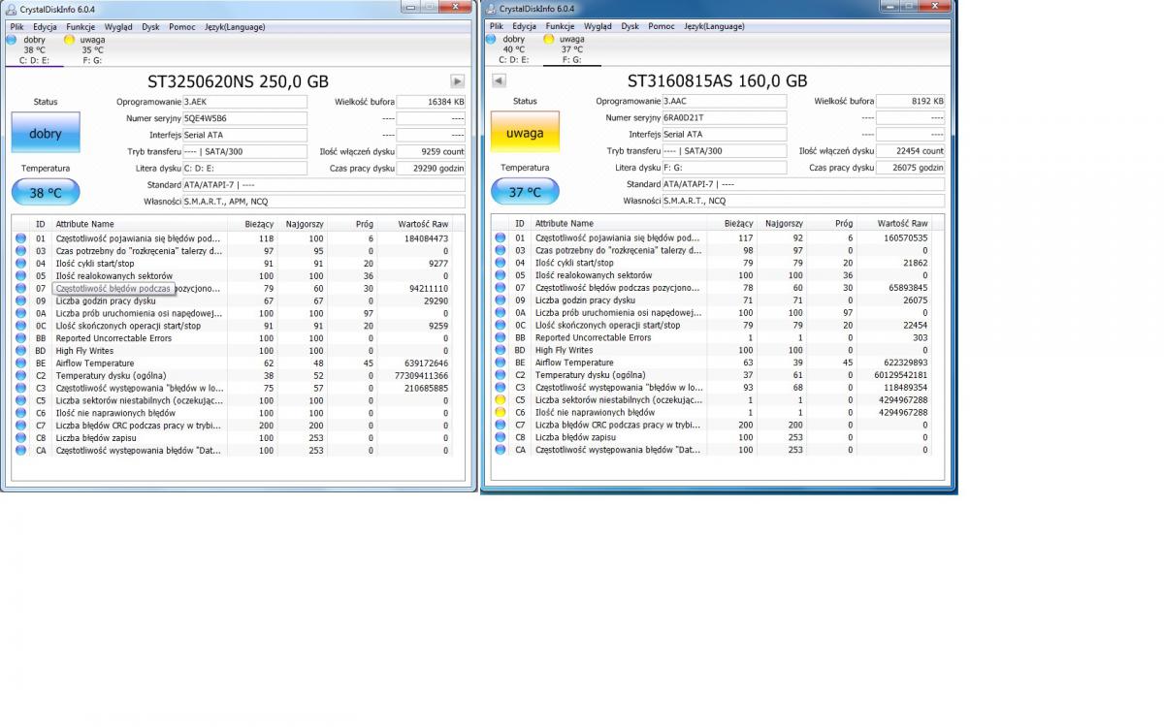Open Pomoc menu in ST3160815AS window

[x=662, y=26]
